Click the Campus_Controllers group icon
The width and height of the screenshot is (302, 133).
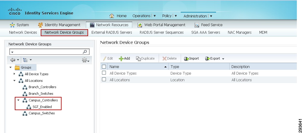25,100
